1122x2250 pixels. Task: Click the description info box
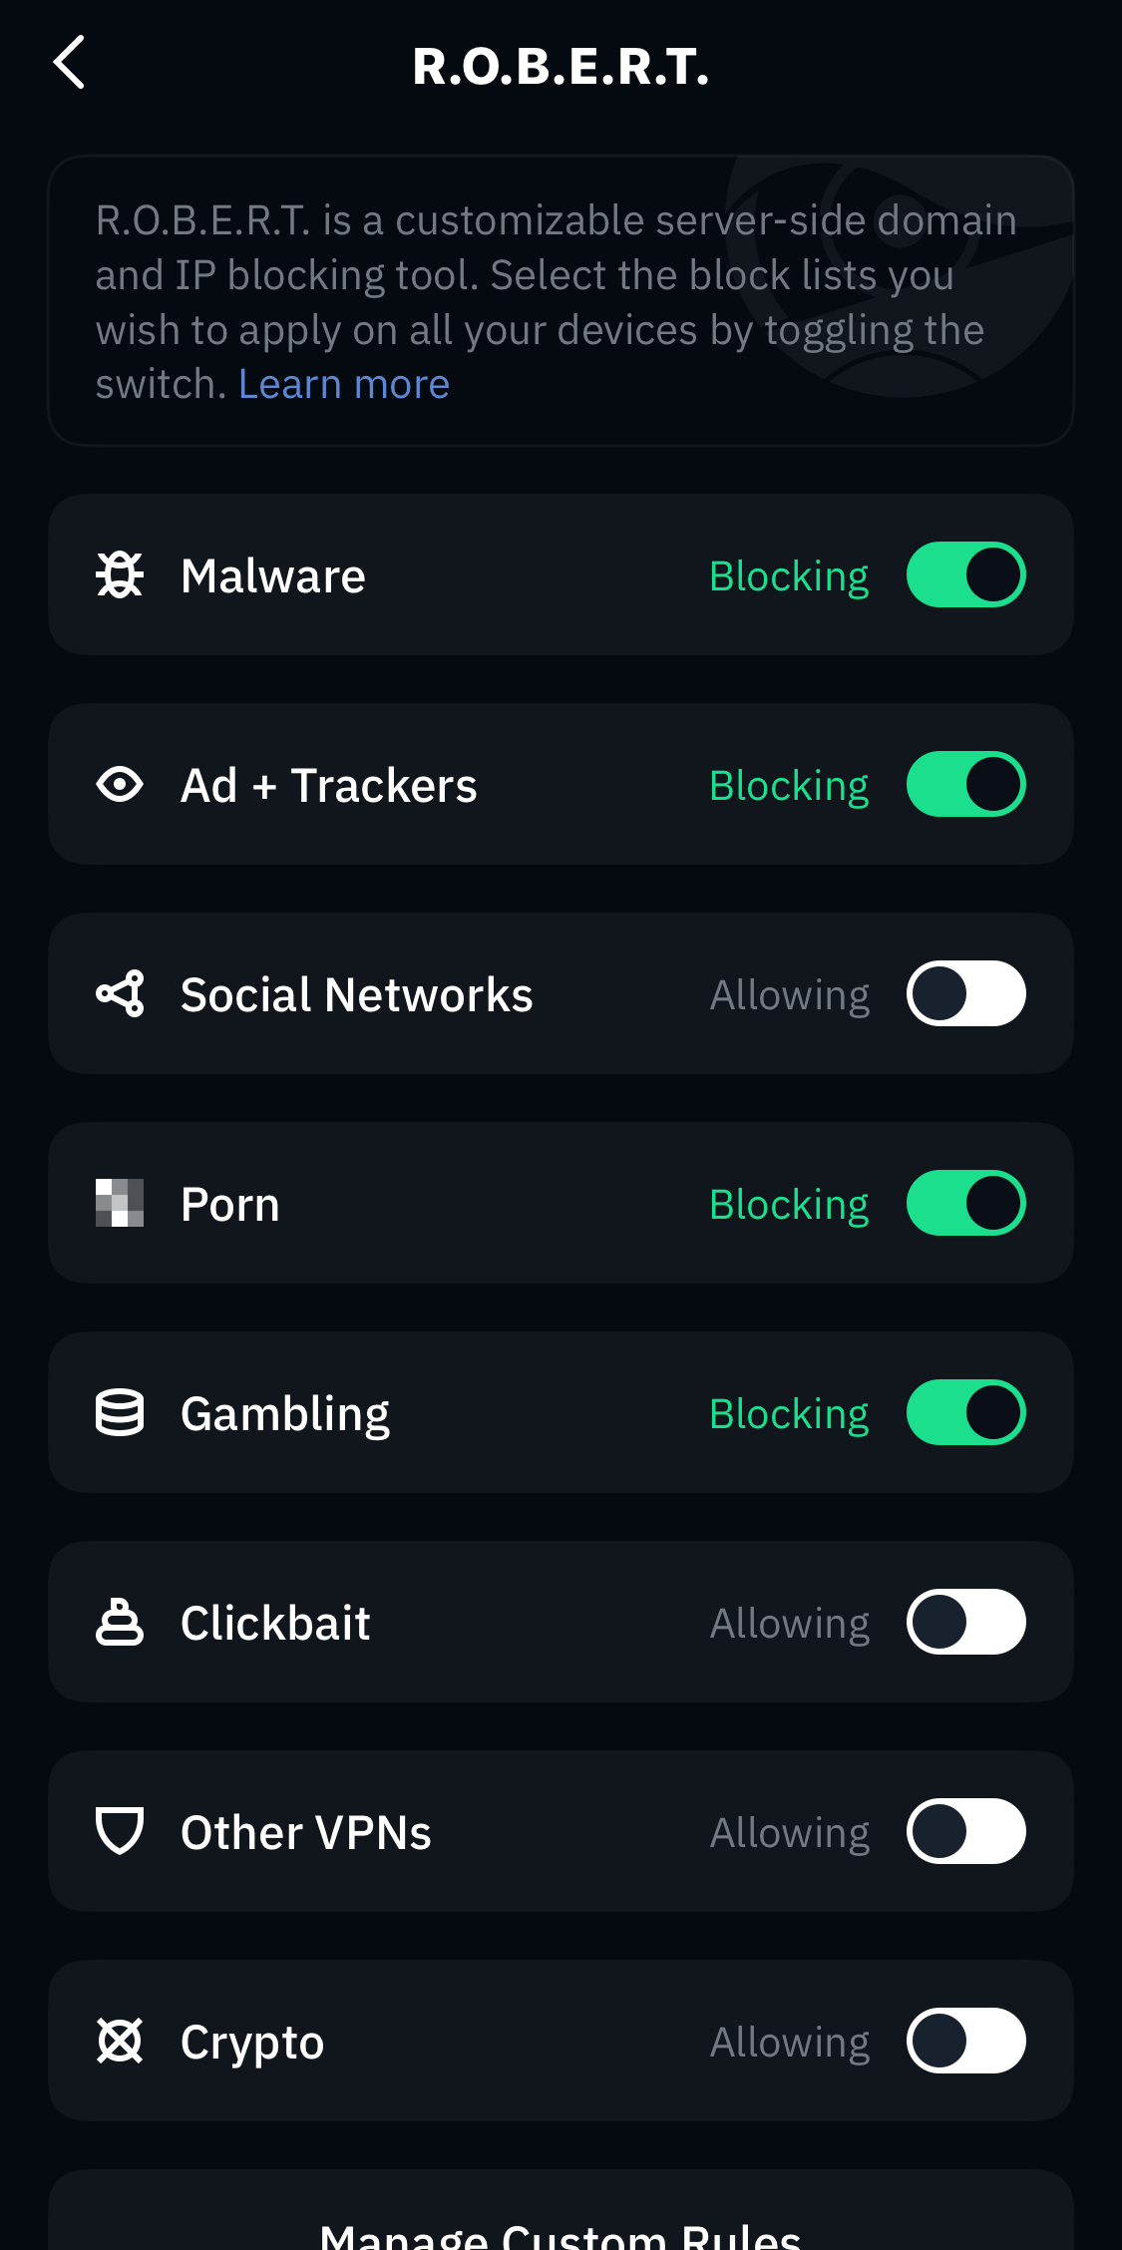[x=561, y=299]
